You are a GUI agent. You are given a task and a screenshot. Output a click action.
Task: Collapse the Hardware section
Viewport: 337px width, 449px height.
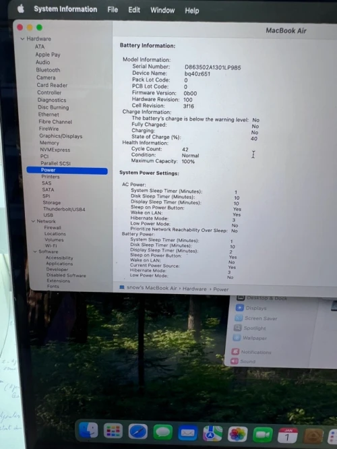coord(22,38)
